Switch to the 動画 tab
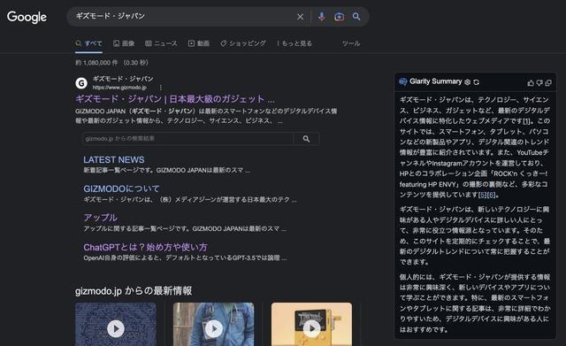566x346 pixels. coord(199,43)
